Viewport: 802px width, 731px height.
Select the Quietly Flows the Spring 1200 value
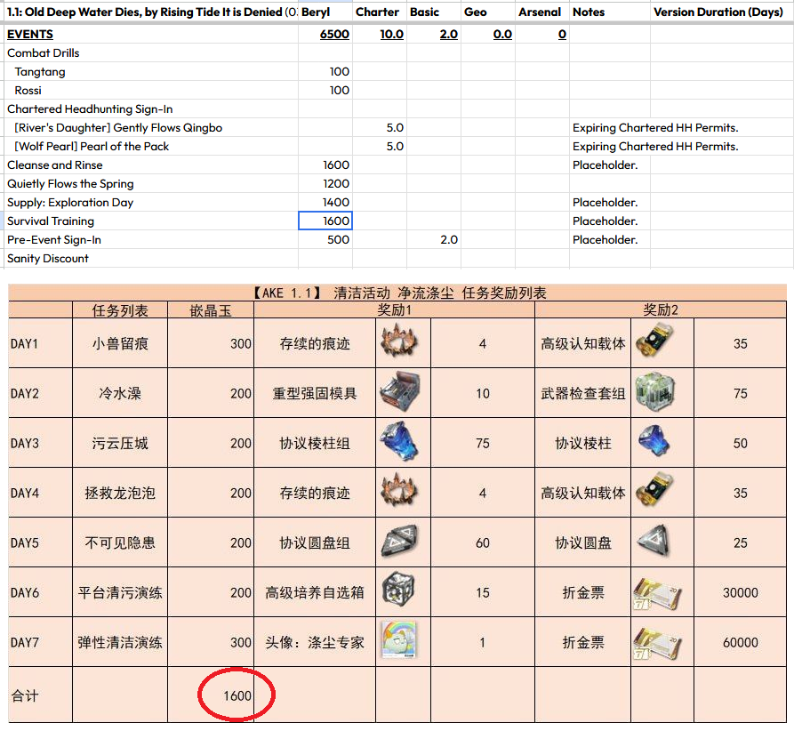point(325,184)
